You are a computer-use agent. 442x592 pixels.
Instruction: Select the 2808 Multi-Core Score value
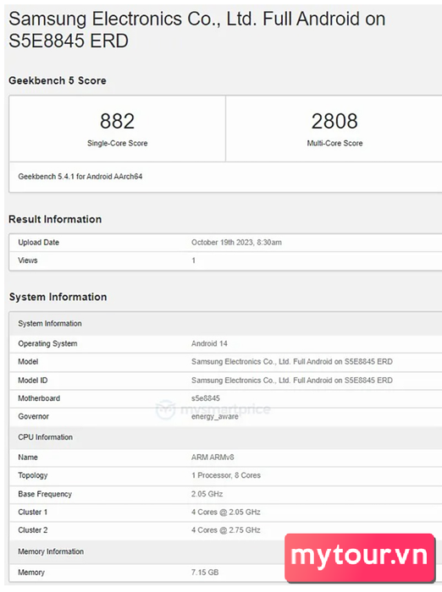[334, 121]
